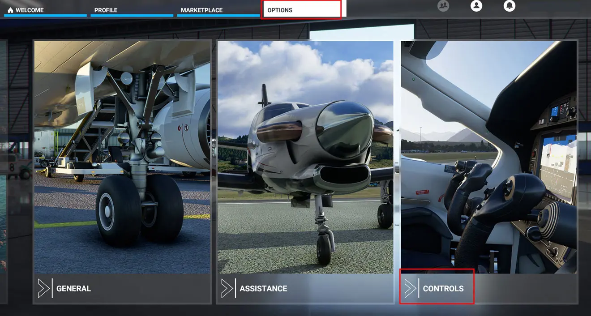This screenshot has width=591, height=316.
Task: Show notifications via the bell icon
Action: pos(510,5)
